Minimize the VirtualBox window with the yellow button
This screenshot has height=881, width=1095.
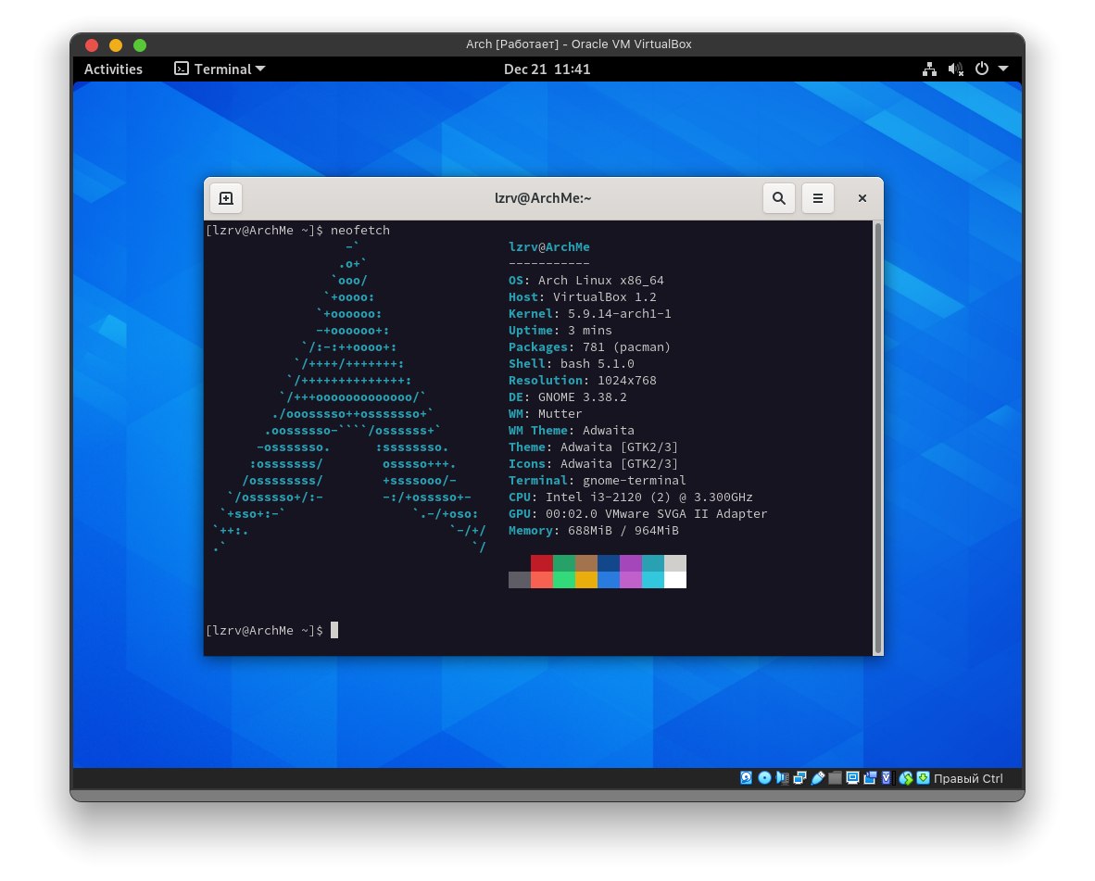click(116, 45)
